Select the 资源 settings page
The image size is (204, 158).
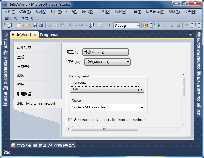[38, 85]
